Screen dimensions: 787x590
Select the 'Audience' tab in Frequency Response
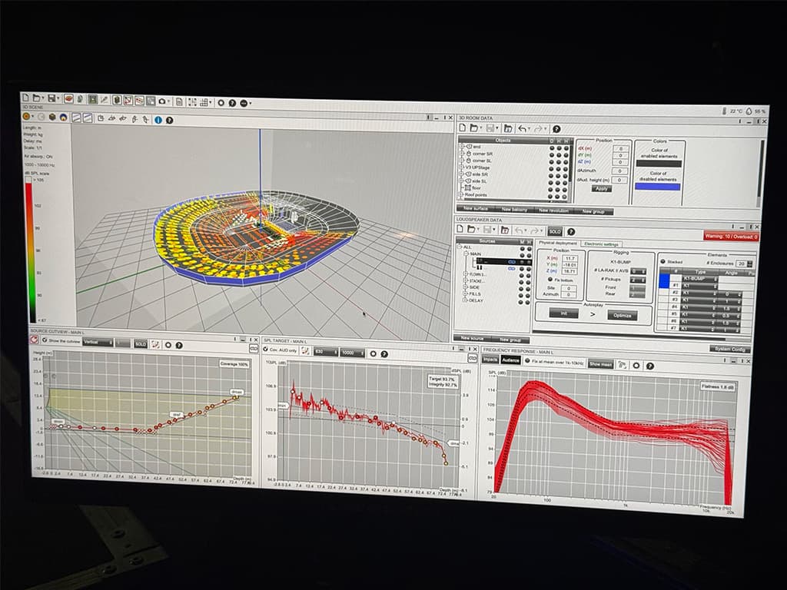pos(510,360)
